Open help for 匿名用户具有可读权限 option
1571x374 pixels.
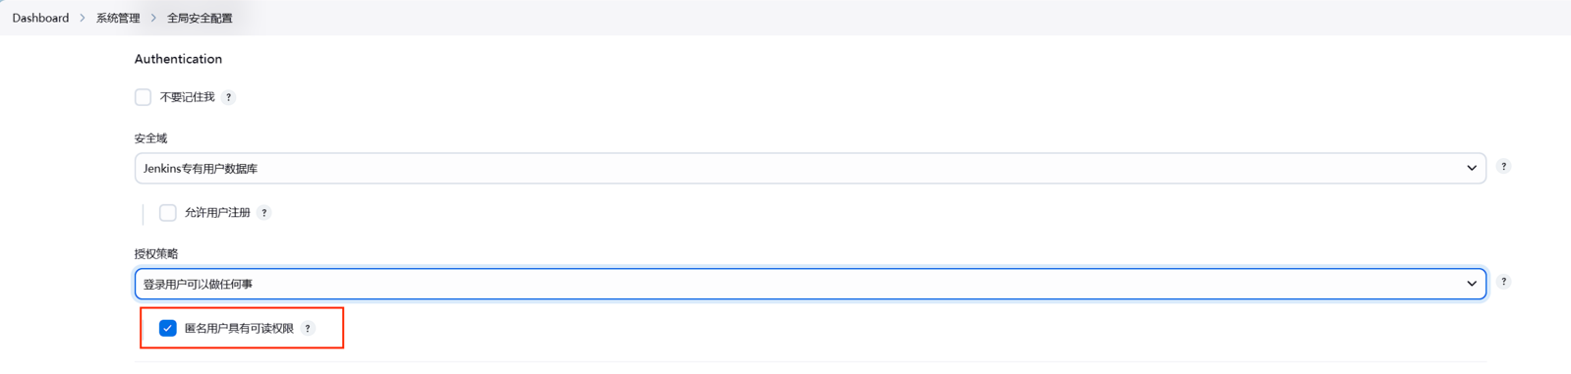308,329
